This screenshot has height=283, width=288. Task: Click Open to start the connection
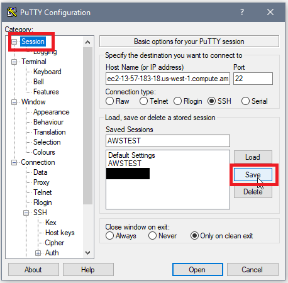[x=197, y=270]
